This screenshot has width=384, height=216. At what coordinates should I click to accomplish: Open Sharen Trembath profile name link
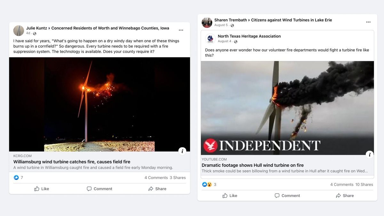pos(231,20)
